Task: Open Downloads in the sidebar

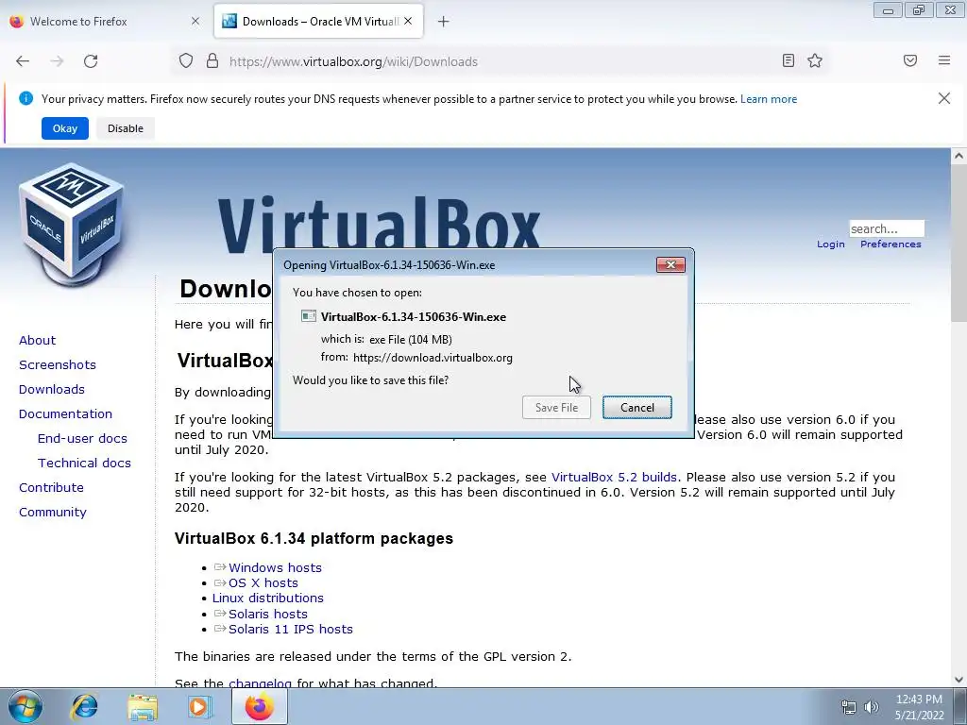Action: 52,390
